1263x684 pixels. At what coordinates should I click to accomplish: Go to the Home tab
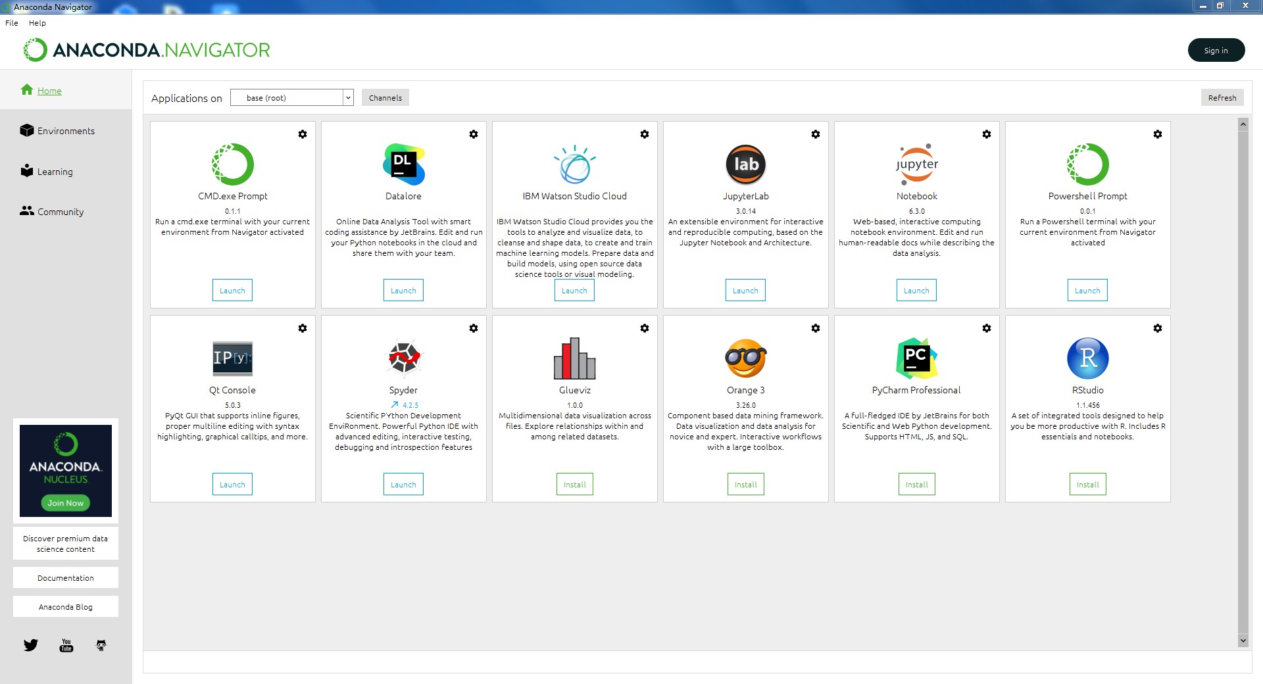click(x=49, y=91)
